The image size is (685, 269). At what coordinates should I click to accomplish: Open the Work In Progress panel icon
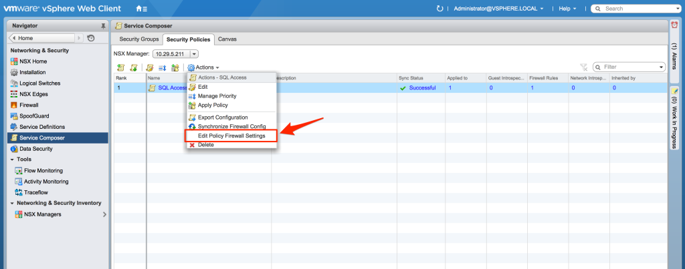click(674, 91)
